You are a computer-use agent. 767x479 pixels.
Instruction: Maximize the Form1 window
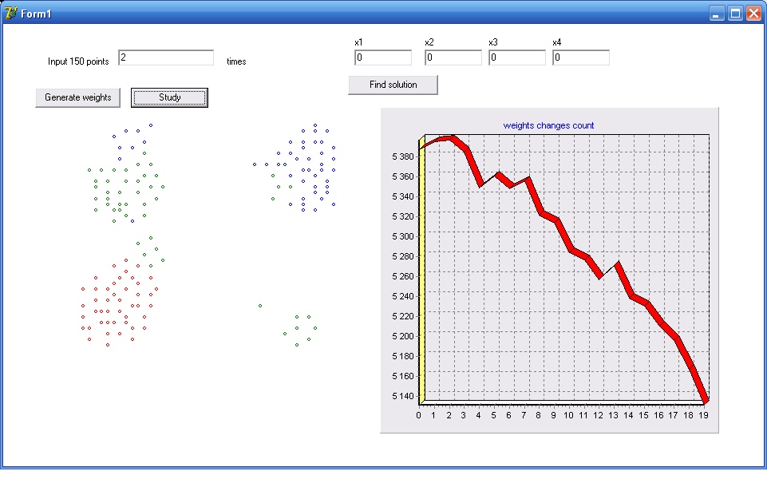[735, 13]
